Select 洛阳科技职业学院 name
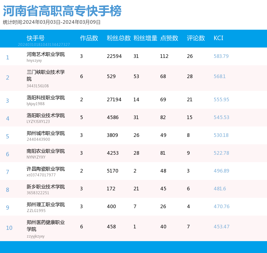 coord(46,97)
